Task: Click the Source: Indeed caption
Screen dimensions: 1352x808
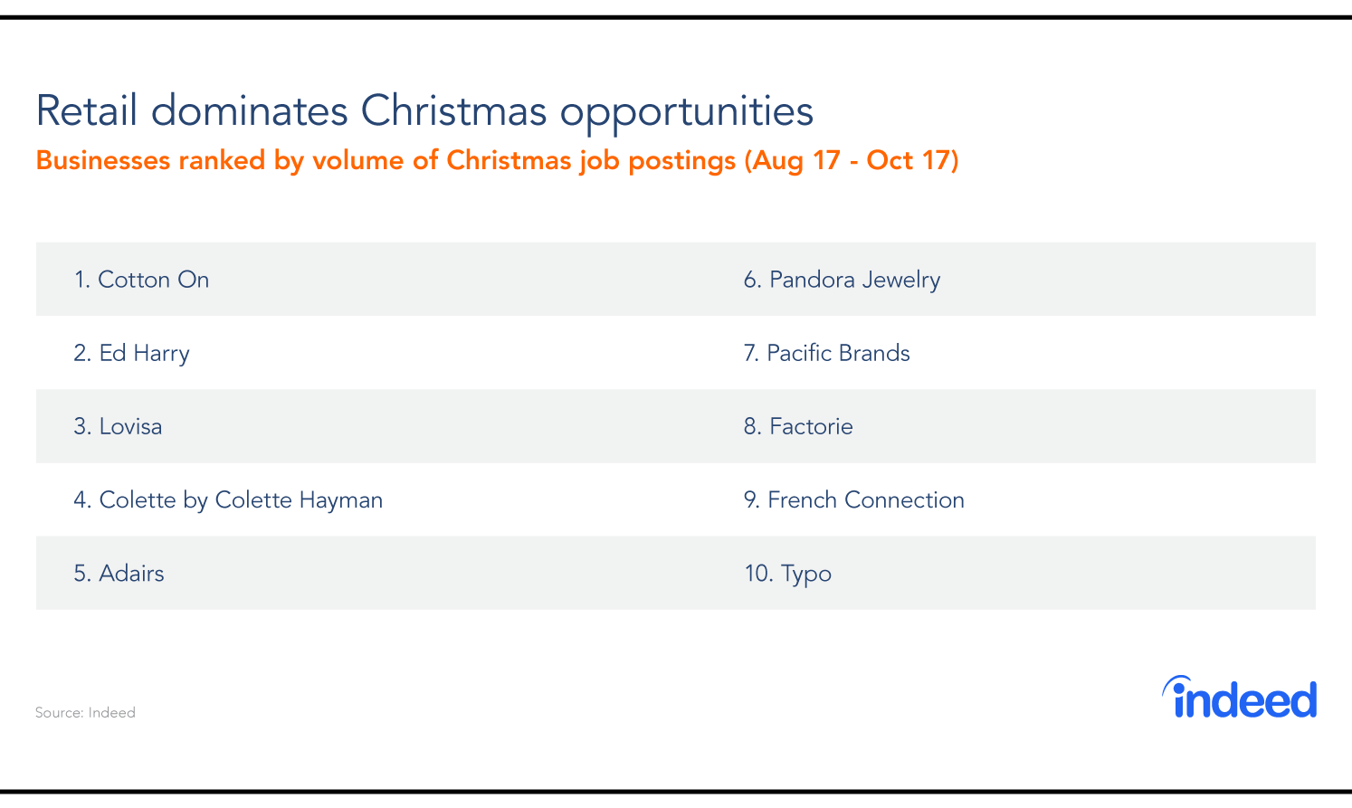Action: point(85,713)
